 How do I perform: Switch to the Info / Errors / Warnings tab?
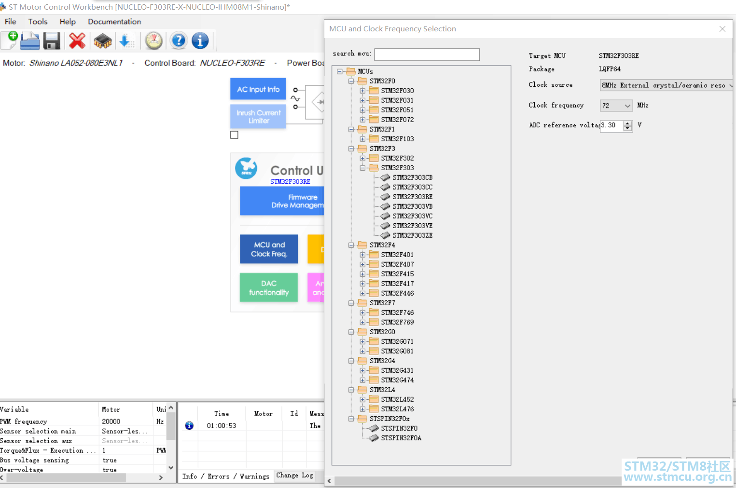[x=226, y=476]
